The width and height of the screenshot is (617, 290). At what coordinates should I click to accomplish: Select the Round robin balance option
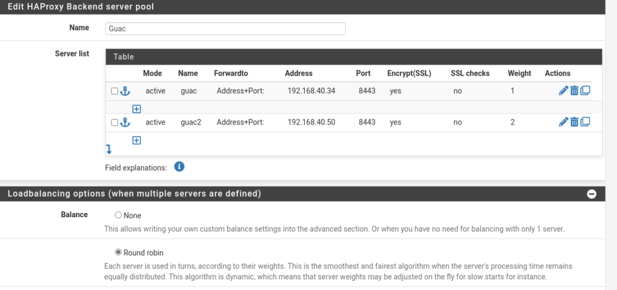118,252
